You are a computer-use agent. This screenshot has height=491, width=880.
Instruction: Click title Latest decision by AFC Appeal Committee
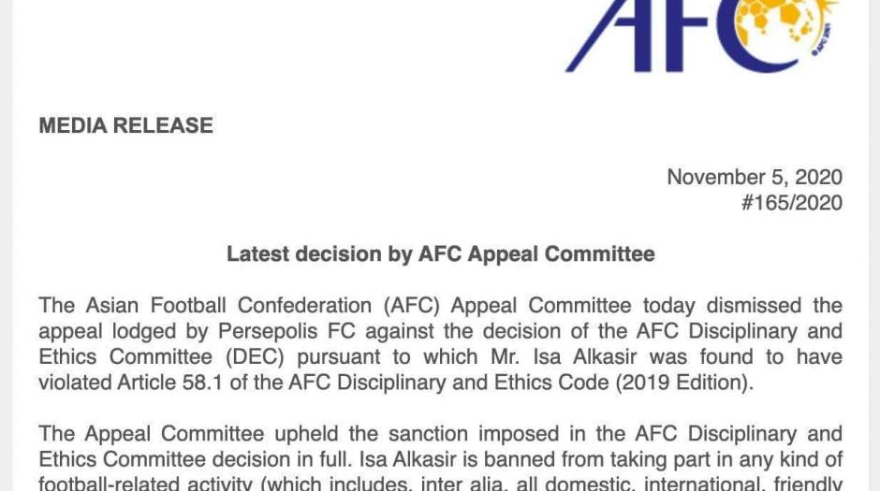[x=441, y=253]
